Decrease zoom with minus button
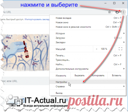The height and width of the screenshot is (112, 128). tap(97, 49)
